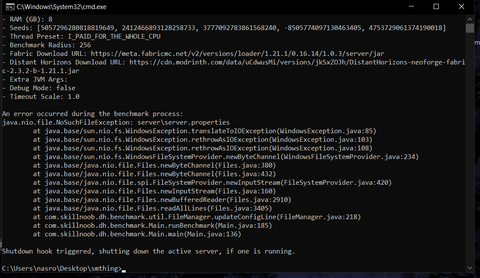This screenshot has width=480, height=278.
Task: Click the C:\Users\nasro\Desktop\smthing> prompt
Action: pyautogui.click(x=62, y=269)
